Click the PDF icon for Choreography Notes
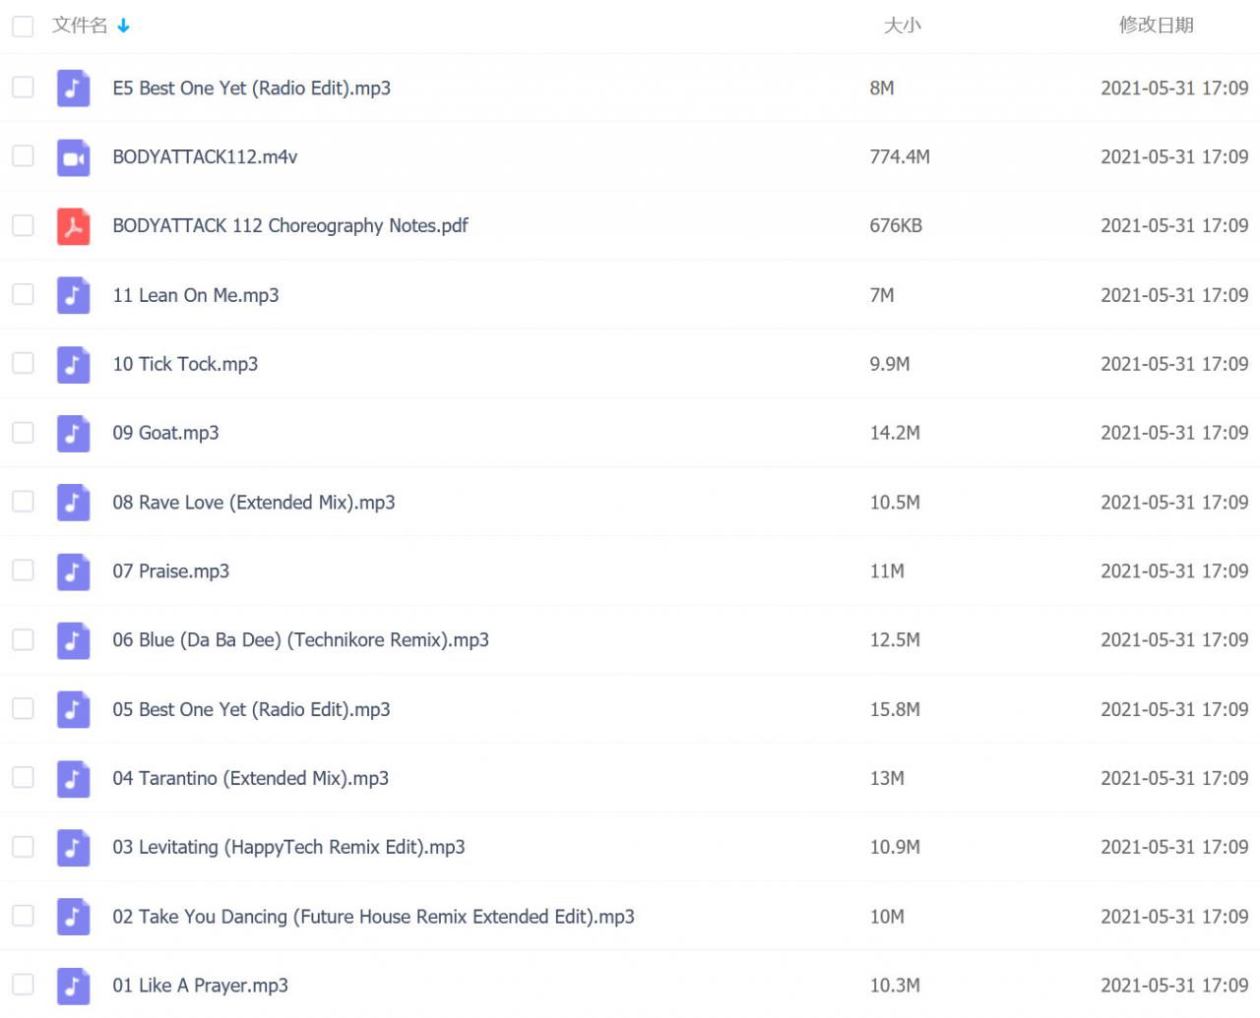1260x1018 pixels. pyautogui.click(x=73, y=226)
